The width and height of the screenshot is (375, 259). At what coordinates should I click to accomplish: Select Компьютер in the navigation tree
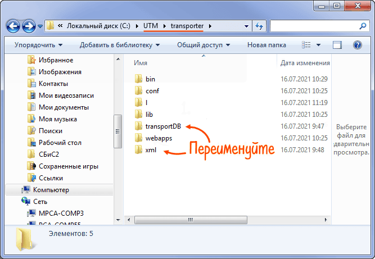point(51,190)
